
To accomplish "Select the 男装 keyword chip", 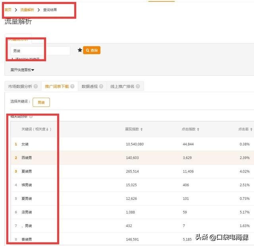I will (x=41, y=102).
